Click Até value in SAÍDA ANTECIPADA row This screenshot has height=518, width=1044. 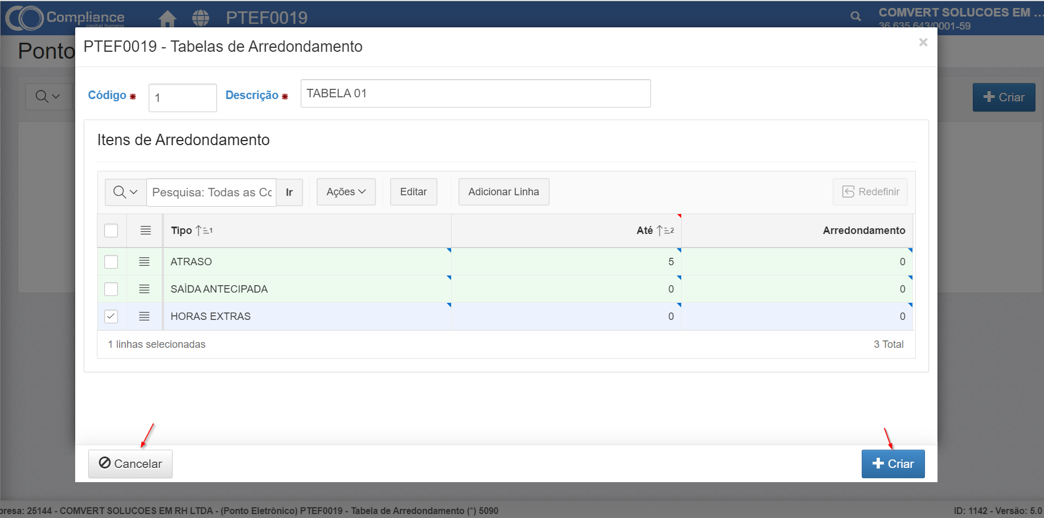pos(567,289)
